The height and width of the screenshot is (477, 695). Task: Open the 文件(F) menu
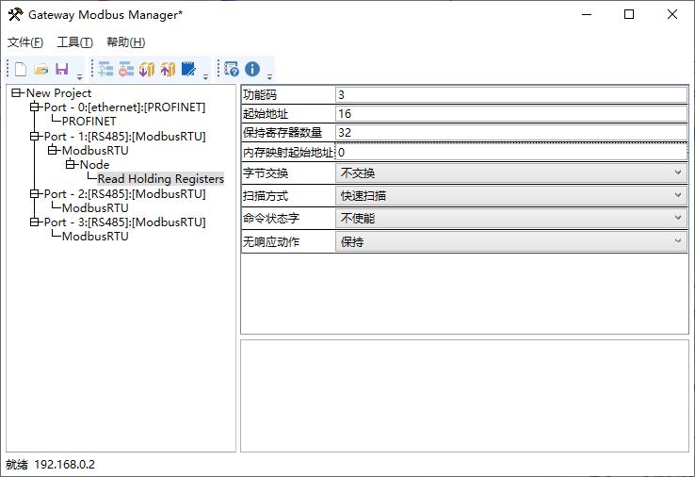pos(25,42)
